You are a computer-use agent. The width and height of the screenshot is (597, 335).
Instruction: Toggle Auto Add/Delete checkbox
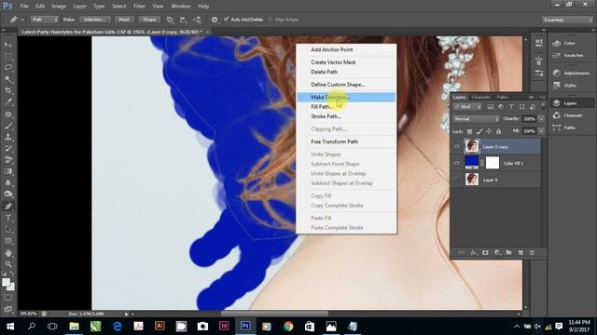(227, 20)
